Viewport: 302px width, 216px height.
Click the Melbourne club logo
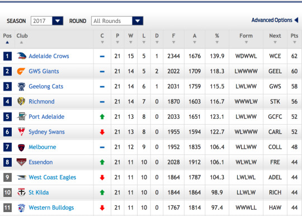[21, 147]
